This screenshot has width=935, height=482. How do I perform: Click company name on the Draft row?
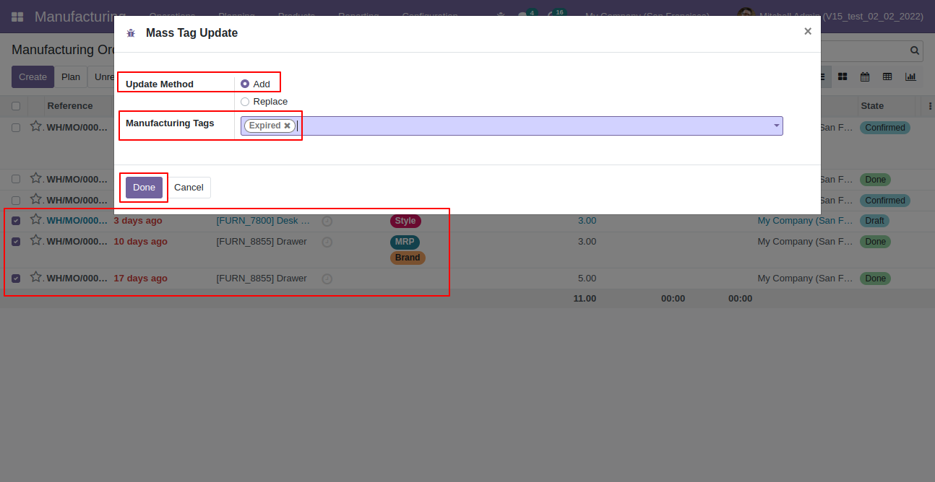[x=805, y=221]
